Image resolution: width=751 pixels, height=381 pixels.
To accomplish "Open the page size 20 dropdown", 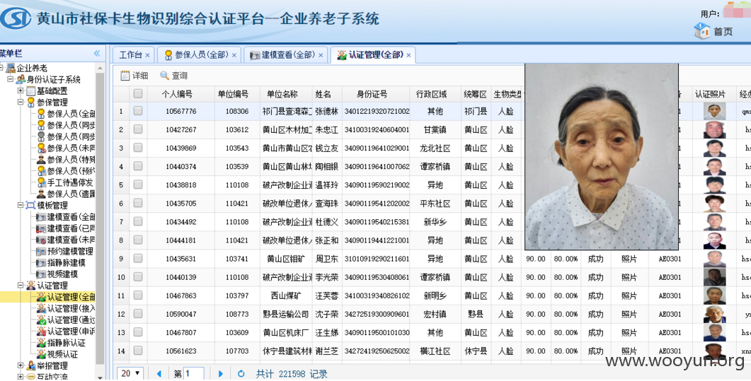I will point(130,373).
